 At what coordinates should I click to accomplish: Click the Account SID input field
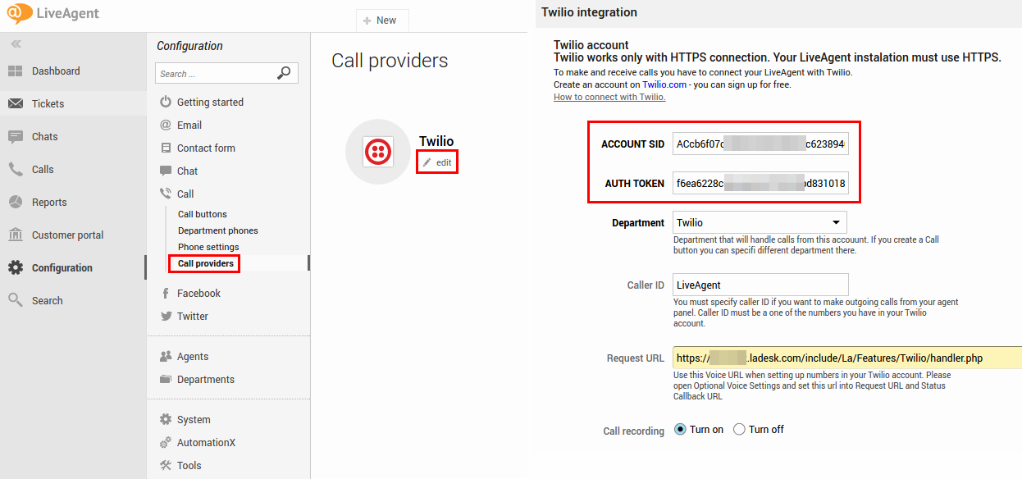pyautogui.click(x=760, y=144)
